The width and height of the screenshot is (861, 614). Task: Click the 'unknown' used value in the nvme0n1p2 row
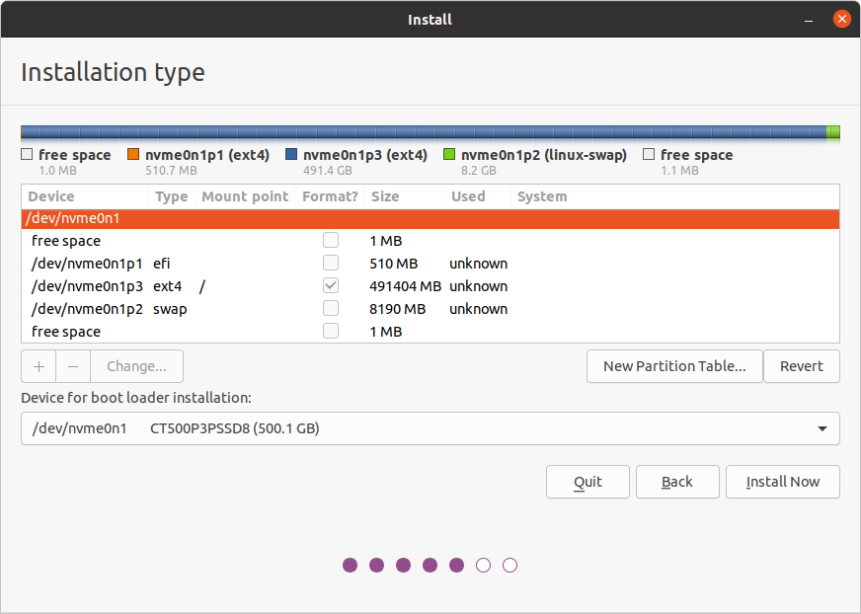[x=478, y=309]
